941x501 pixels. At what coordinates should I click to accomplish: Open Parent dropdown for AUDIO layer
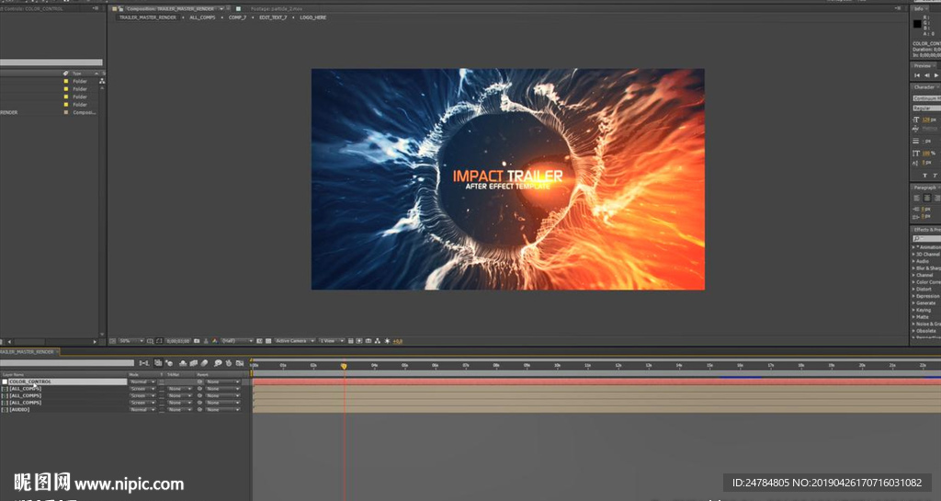tap(222, 410)
